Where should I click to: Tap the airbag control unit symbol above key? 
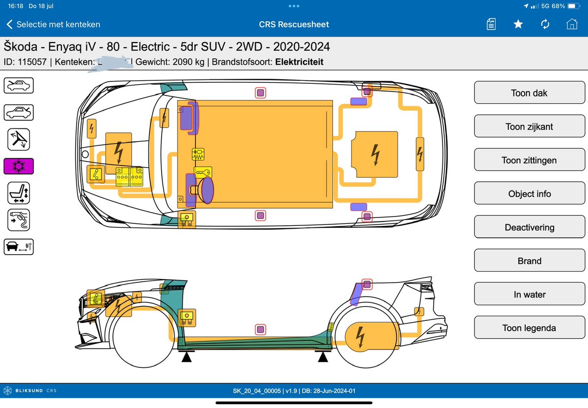coord(198,155)
